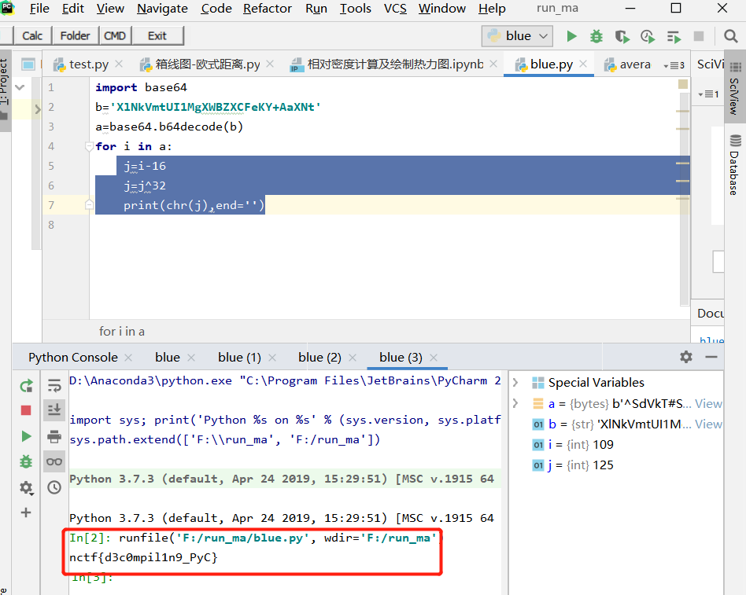The height and width of the screenshot is (595, 746).
Task: Click the editor vertical scrollbar
Action: point(685,200)
